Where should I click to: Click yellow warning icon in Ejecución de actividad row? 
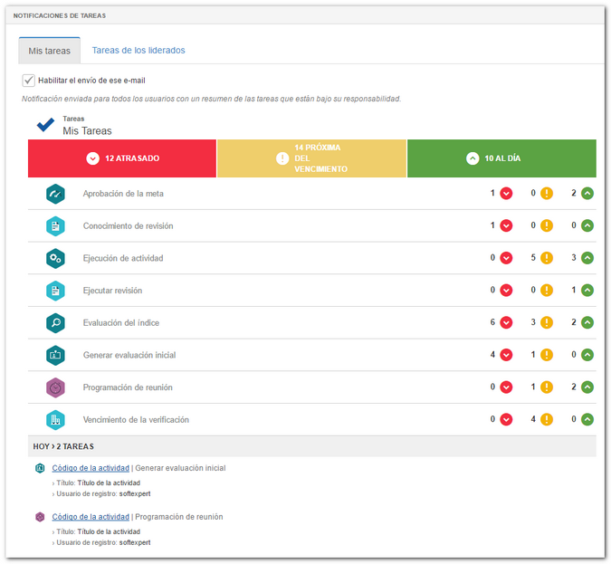pyautogui.click(x=547, y=258)
